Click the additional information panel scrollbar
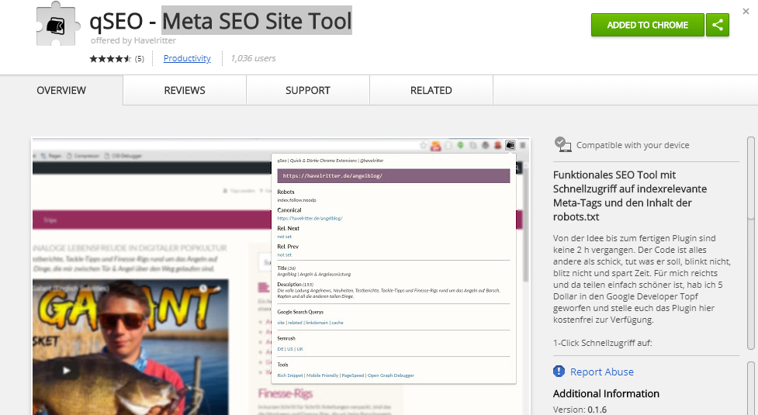 751,389
